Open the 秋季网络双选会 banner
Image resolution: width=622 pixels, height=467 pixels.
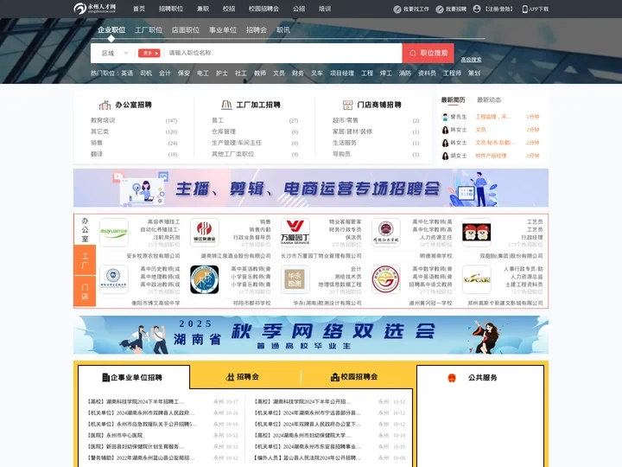311,335
